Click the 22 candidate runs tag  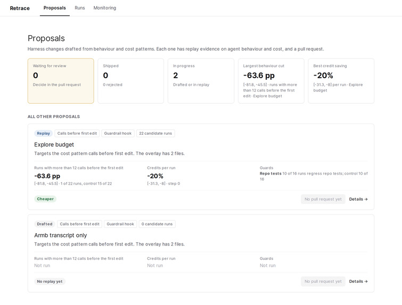tap(155, 133)
